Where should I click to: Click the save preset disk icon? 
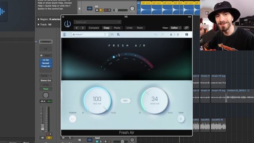coord(112,35)
